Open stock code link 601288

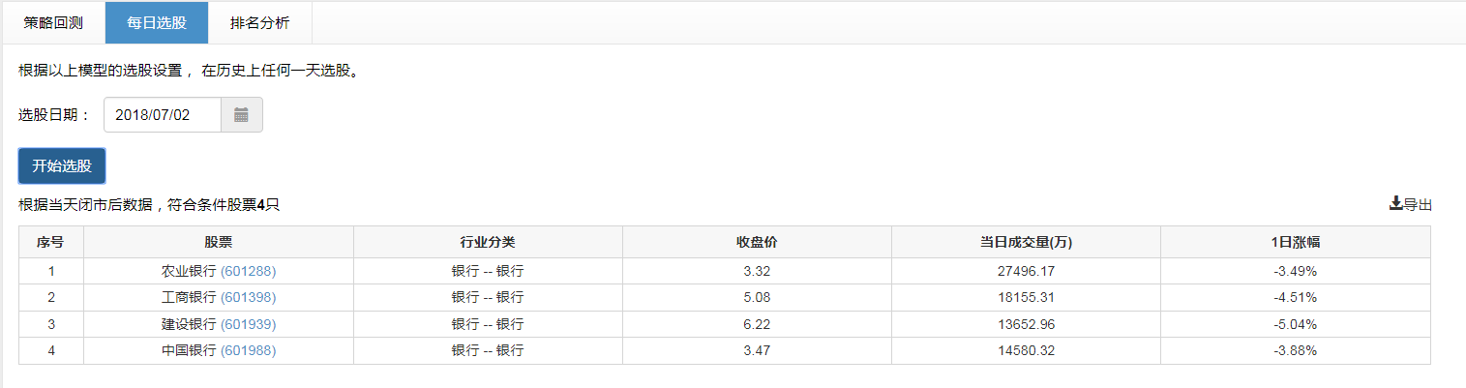click(x=249, y=271)
